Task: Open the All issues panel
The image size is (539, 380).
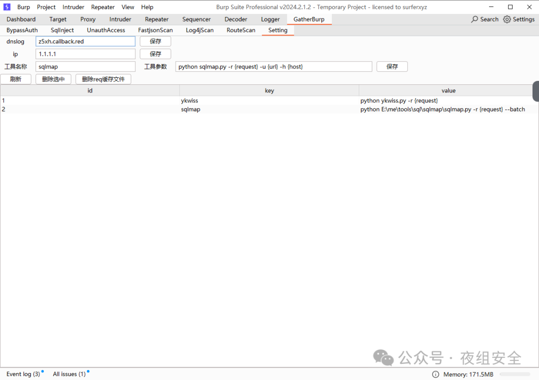Action: (69, 374)
